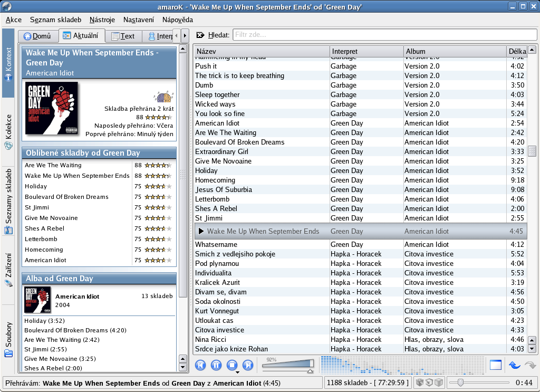Select the Nina Ricci playlist row
Screen dimensions: 540x392
coord(360,339)
